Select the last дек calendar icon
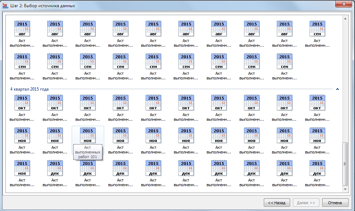 coord(317,168)
